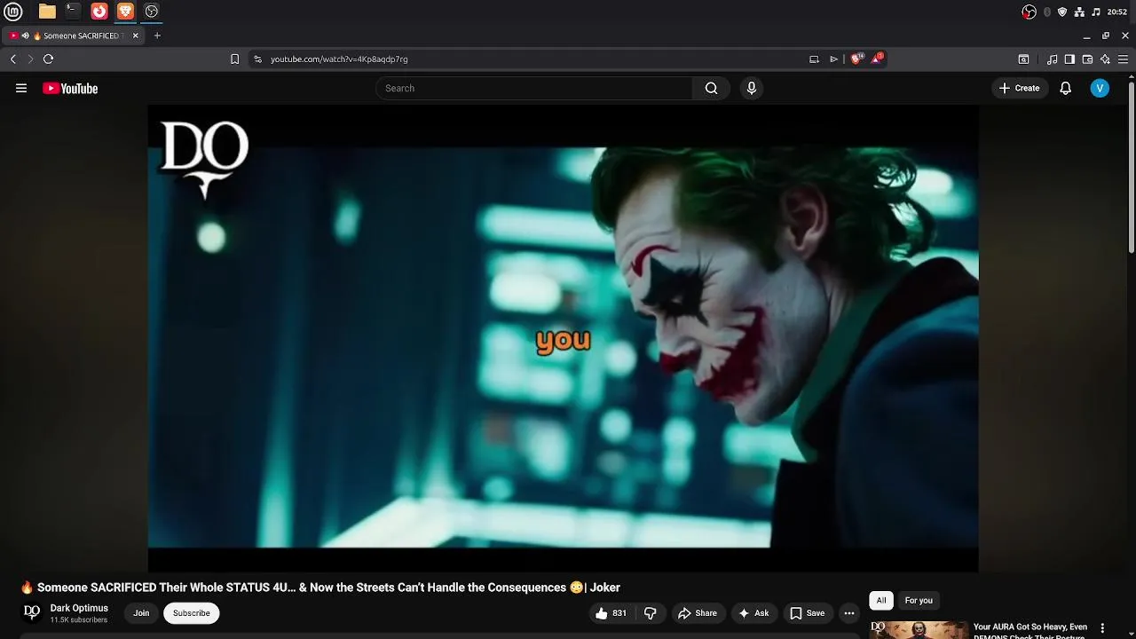The image size is (1136, 639).
Task: Open the recommended video thumbnail with Joker
Action: click(918, 630)
